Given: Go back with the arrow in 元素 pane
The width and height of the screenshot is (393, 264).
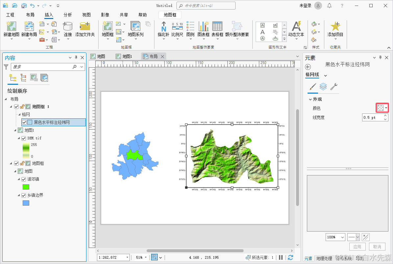Looking at the screenshot, I should (308, 67).
